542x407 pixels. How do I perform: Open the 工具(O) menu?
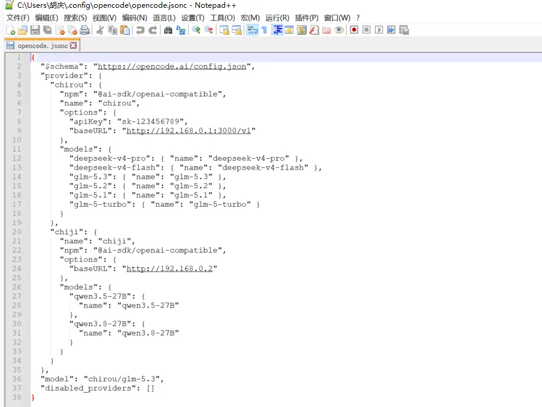tap(222, 17)
